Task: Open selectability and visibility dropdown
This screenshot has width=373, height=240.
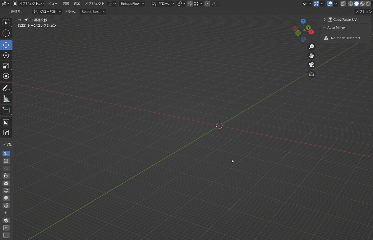Action: pos(307,4)
